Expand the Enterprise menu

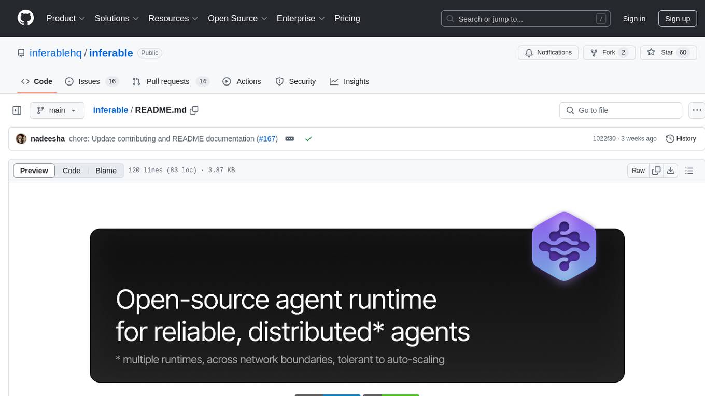click(x=301, y=18)
